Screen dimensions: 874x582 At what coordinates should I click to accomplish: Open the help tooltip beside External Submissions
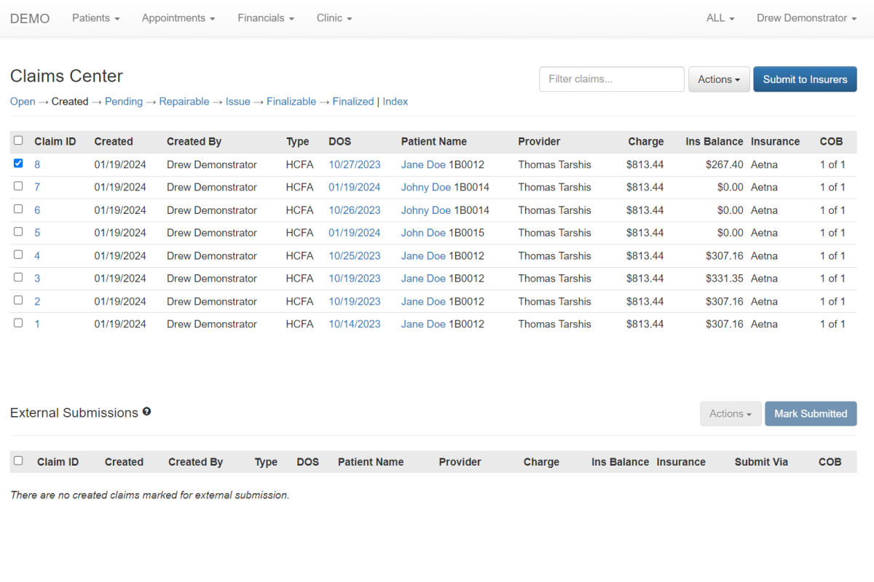pyautogui.click(x=146, y=411)
